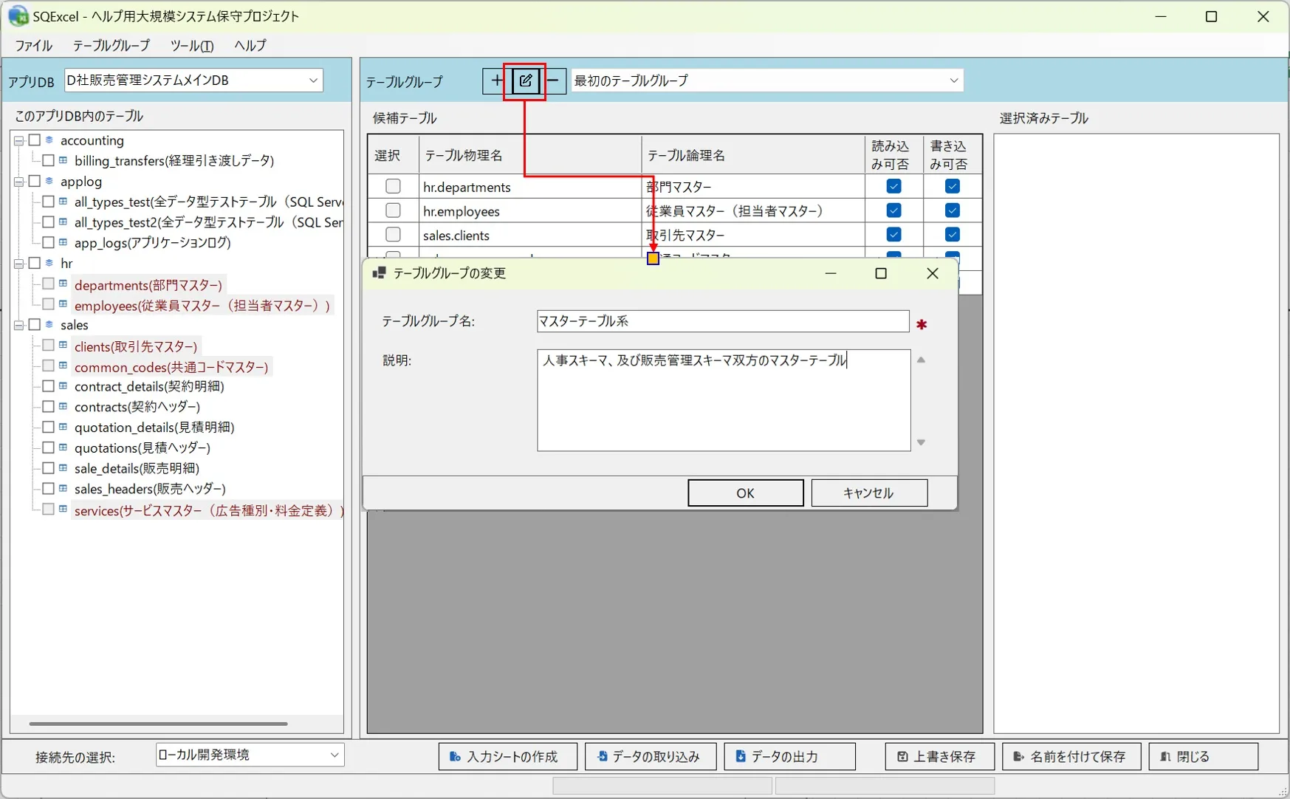
Task: Open the アプリDB dropdown
Action: point(193,80)
